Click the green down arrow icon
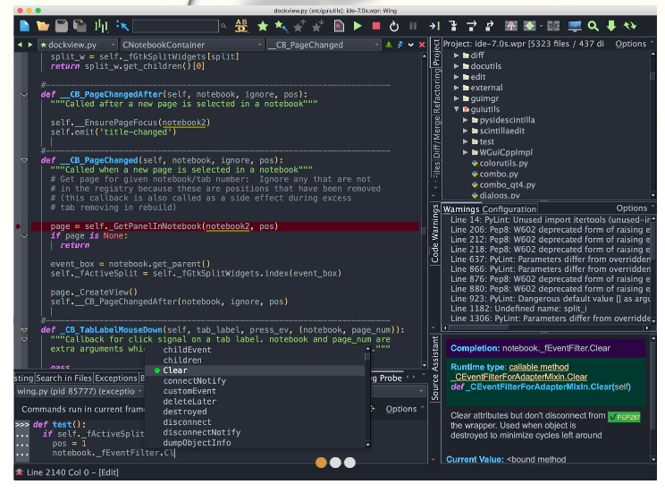The height and width of the screenshot is (493, 665). click(x=611, y=26)
